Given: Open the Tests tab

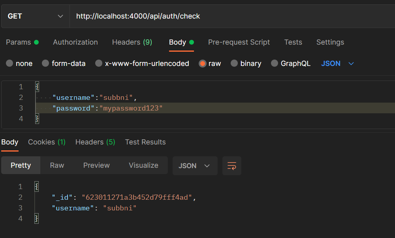Looking at the screenshot, I should coord(293,42).
